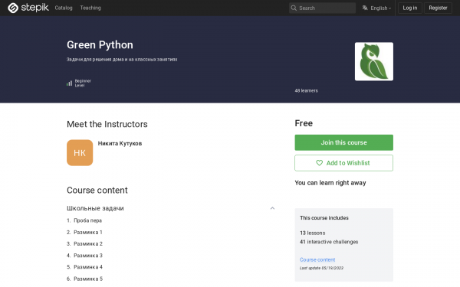Viewport: 460px width, 287px height.
Task: Click the beginner level bars icon
Action: [69, 83]
